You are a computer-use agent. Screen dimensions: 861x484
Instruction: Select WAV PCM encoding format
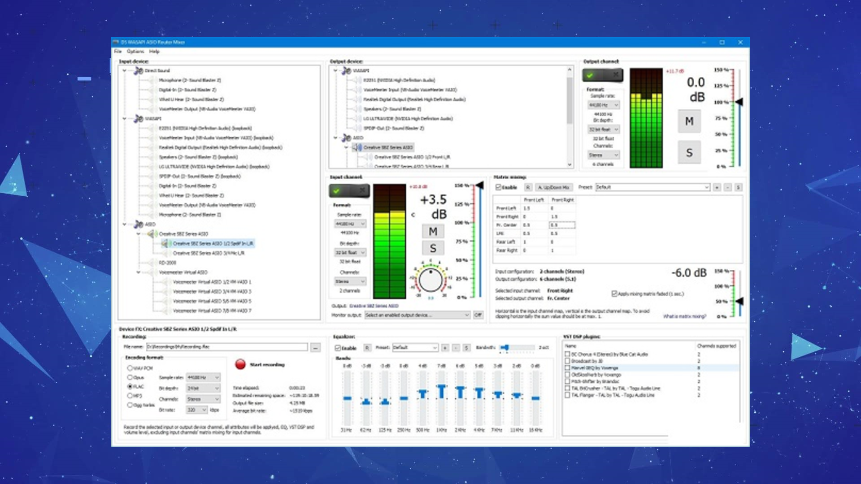click(x=130, y=368)
